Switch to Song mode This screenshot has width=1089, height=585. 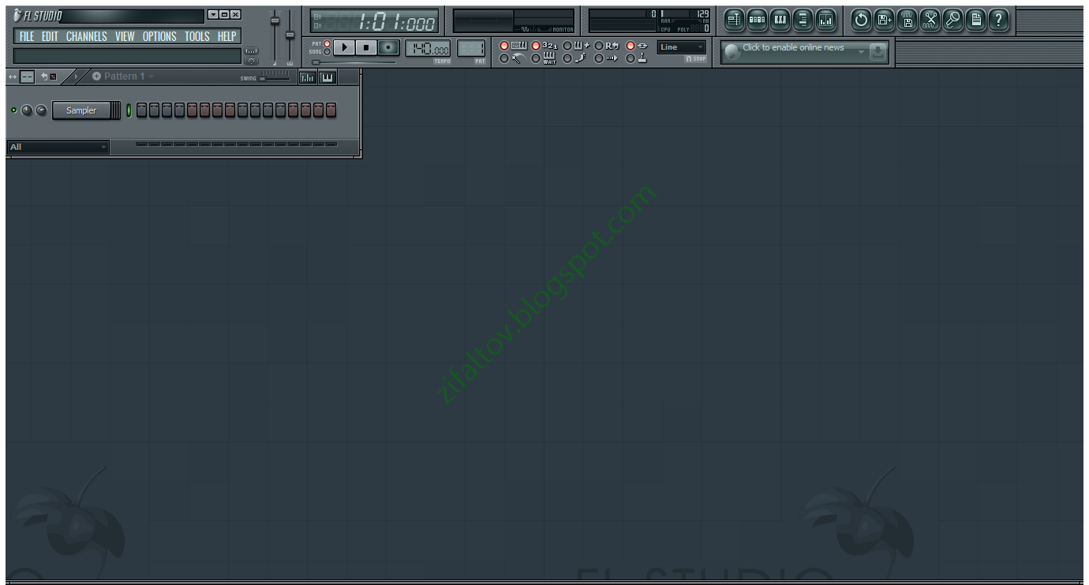click(327, 52)
